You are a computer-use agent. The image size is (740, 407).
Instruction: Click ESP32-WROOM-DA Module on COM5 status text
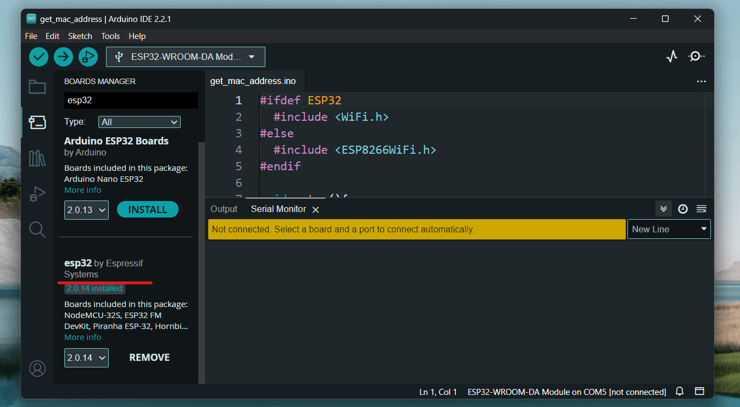pos(567,392)
